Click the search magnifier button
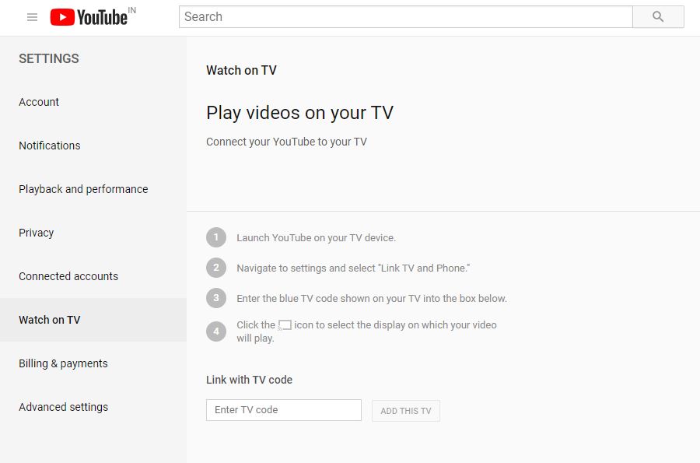Image resolution: width=700 pixels, height=463 pixels. [658, 17]
